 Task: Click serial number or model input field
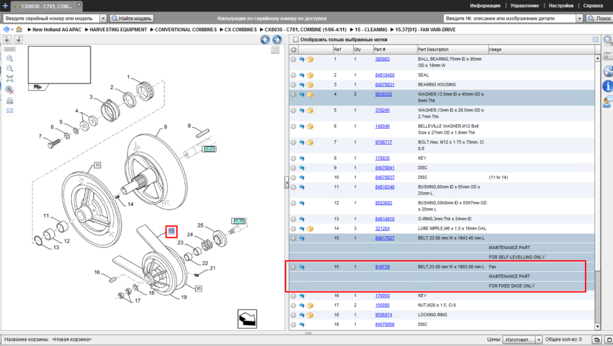click(51, 18)
